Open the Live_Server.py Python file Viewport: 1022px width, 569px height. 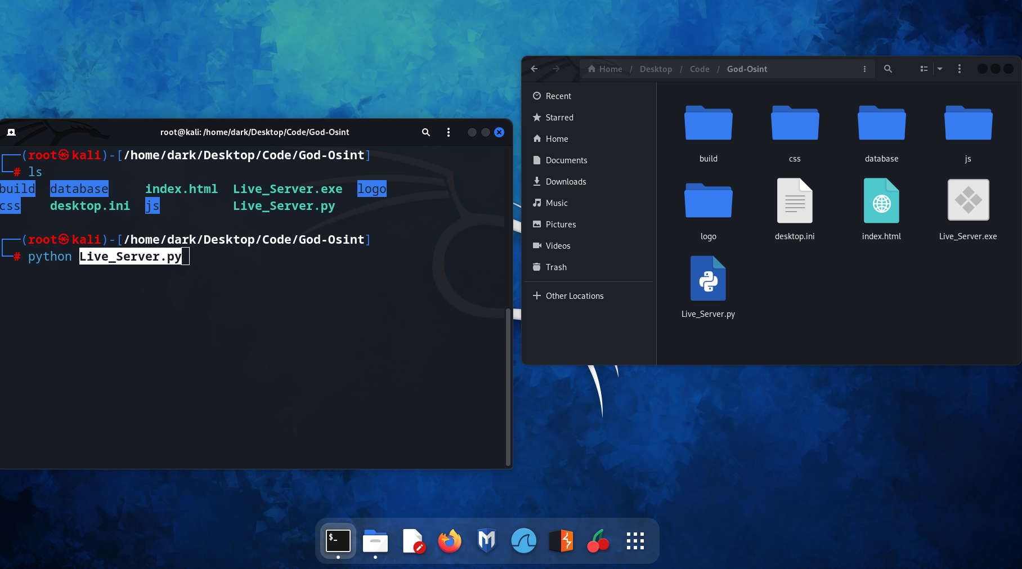708,278
